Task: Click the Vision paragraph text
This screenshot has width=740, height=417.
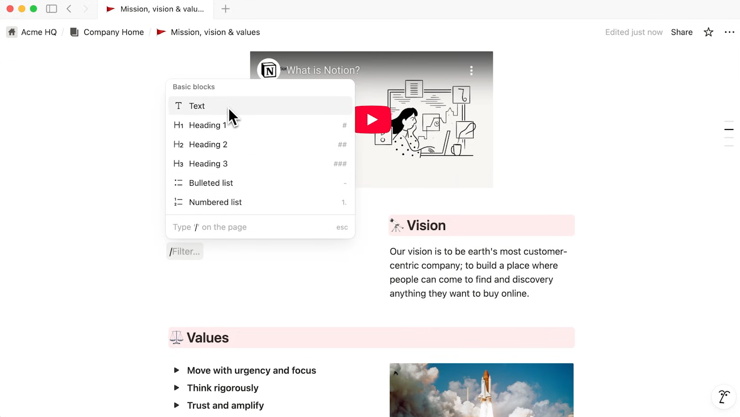Action: click(479, 273)
